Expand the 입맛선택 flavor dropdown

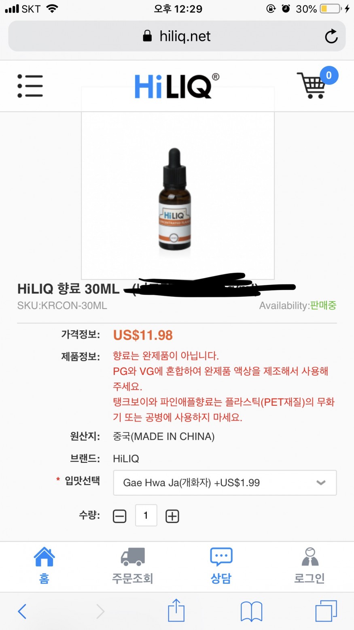[x=225, y=483]
